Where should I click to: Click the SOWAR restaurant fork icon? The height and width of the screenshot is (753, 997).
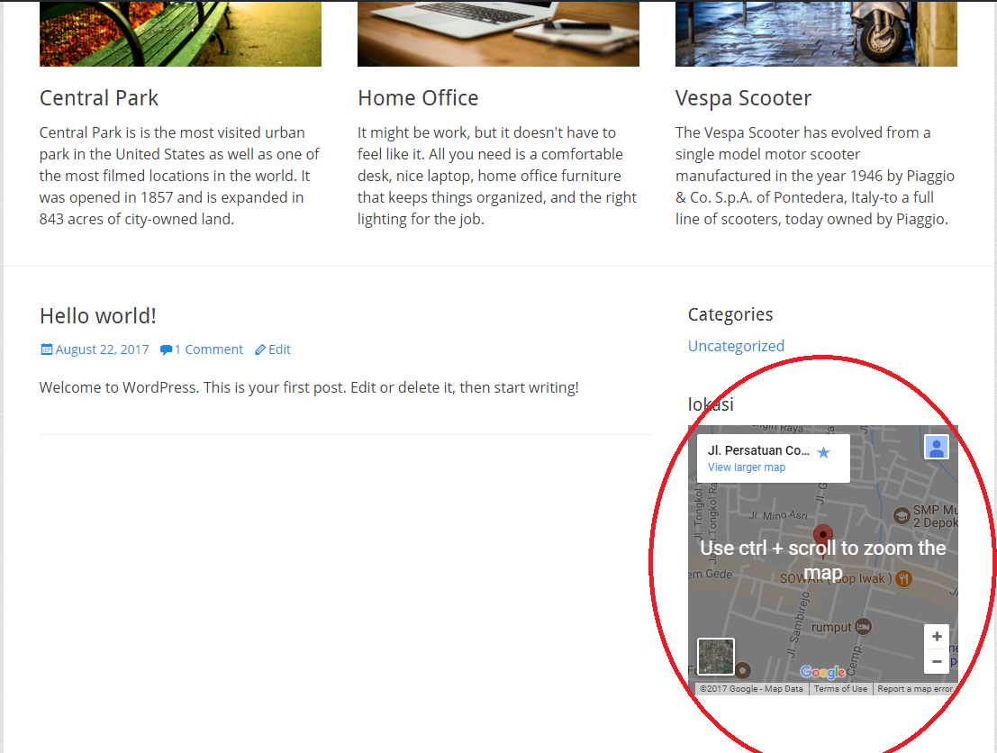pyautogui.click(x=903, y=579)
